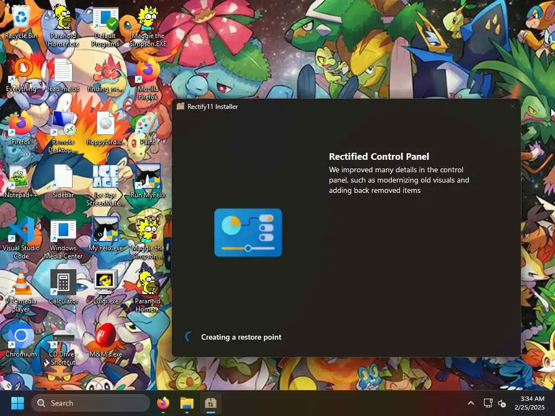Click the muted volume tray icon
The width and height of the screenshot is (555, 416).
click(502, 403)
